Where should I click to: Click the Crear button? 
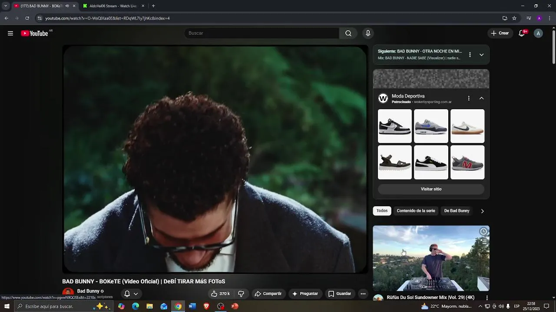[x=500, y=33]
